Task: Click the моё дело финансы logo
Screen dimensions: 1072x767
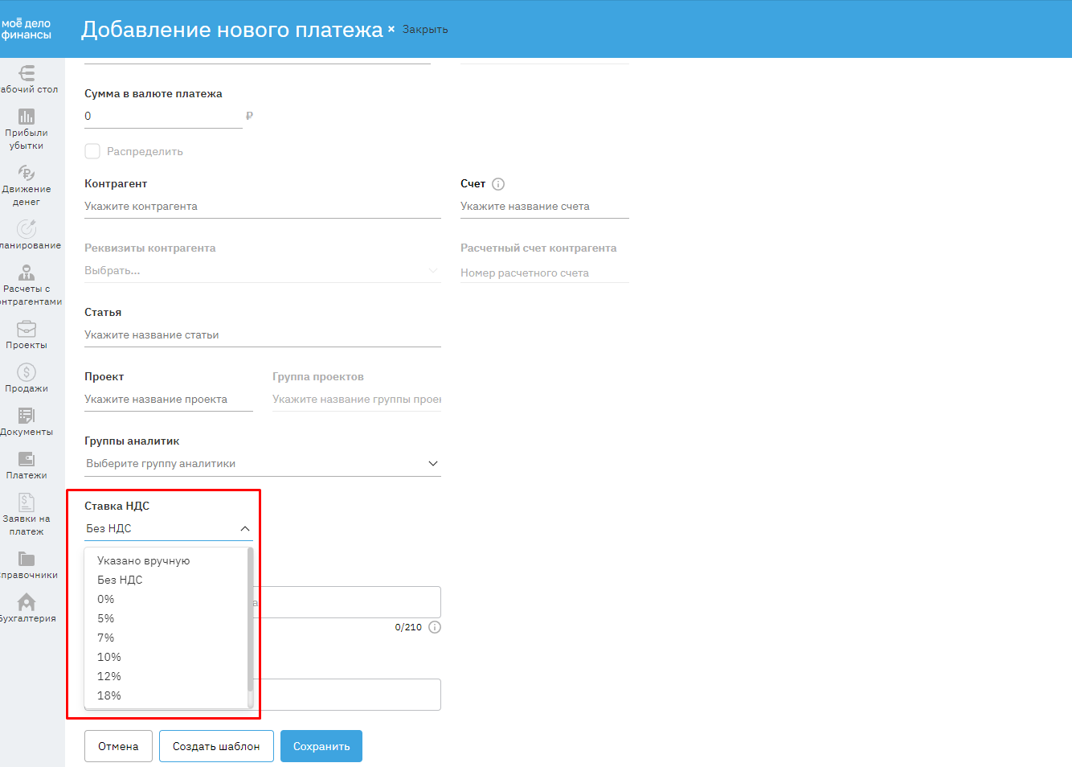Action: (x=27, y=29)
